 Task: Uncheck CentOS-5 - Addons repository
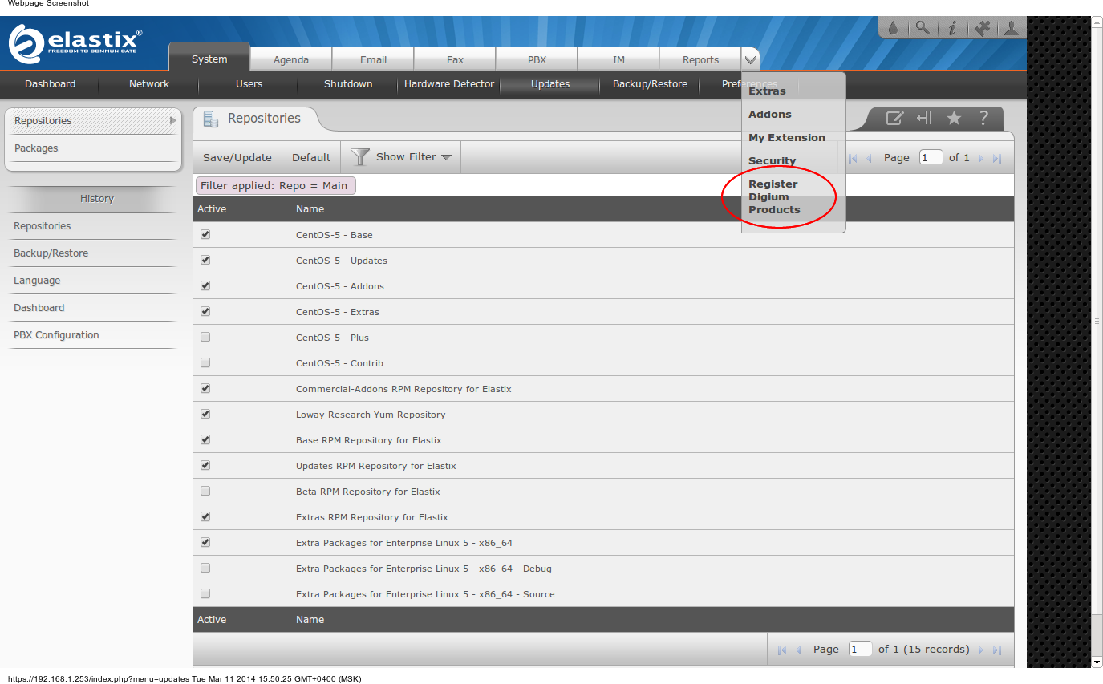click(205, 285)
